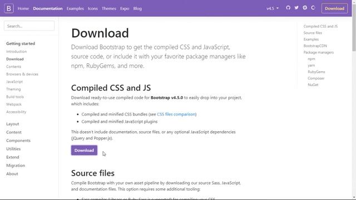
Task: Expand the Components sidebar section
Action: pyautogui.click(x=18, y=141)
